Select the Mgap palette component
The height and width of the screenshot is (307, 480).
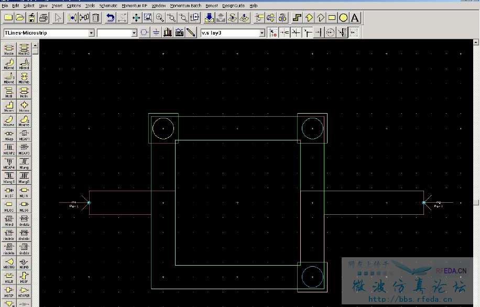coord(9,135)
